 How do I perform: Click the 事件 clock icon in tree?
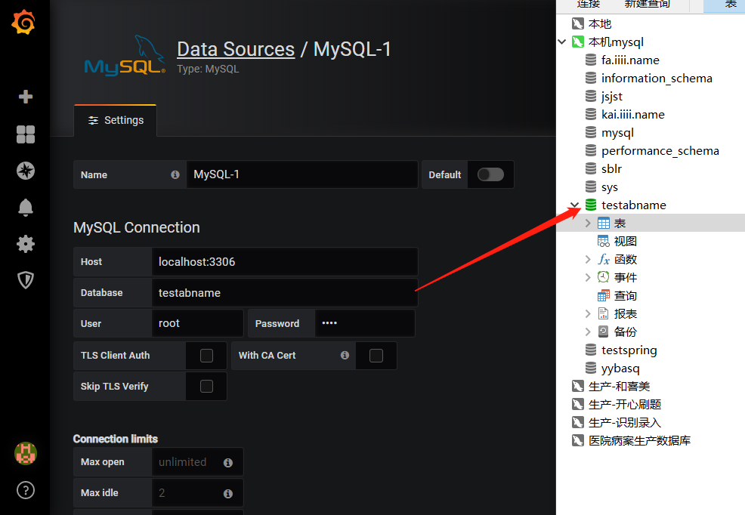pyautogui.click(x=604, y=276)
